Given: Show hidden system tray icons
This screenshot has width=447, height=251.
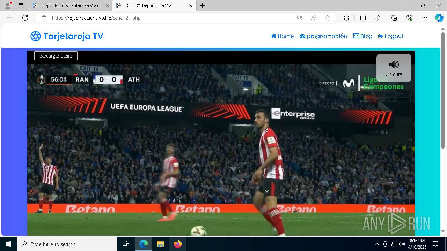Looking at the screenshot, I should coord(376,244).
